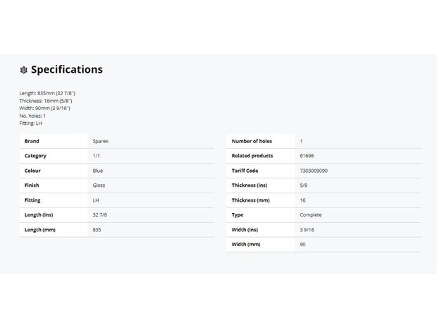The height and width of the screenshot is (328, 437).
Task: Click the summary line Length: 835mm
Action: 47,93
